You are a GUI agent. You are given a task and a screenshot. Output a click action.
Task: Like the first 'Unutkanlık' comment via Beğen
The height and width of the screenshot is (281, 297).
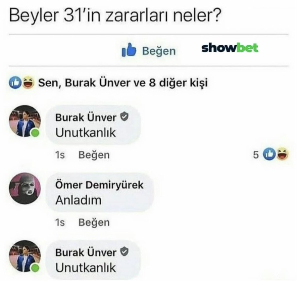pos(94,155)
